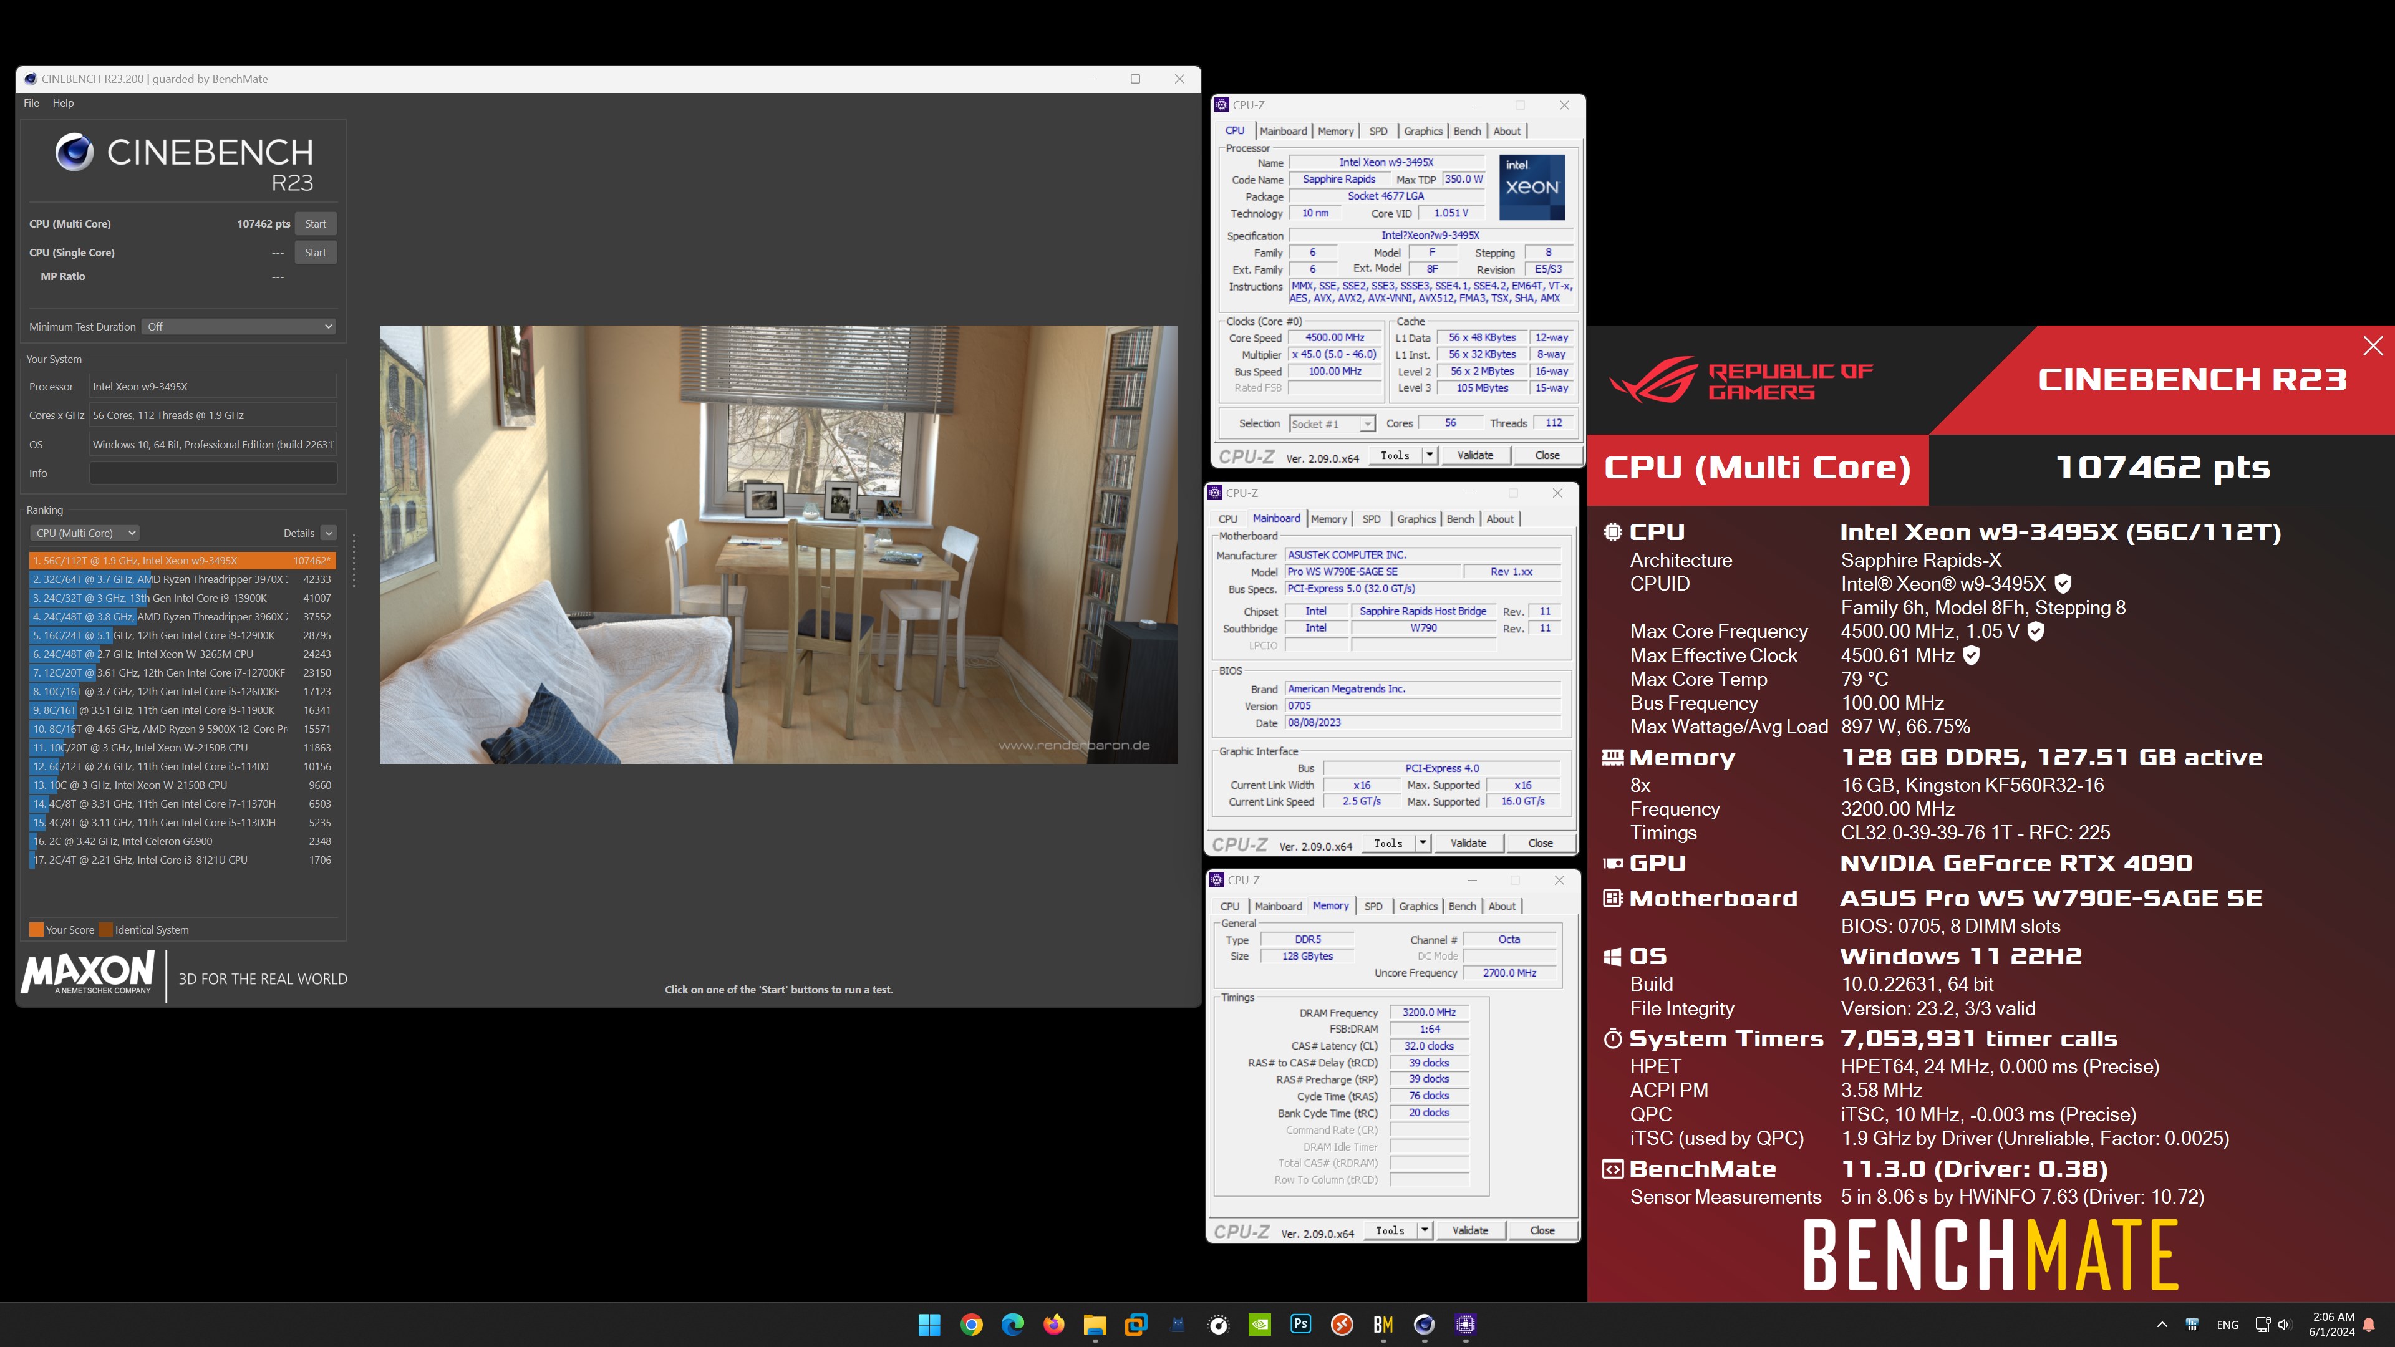Select the 13th Gen Intel Core i9-13900K ranking row
Viewport: 2395px width, 1347px height.
[x=182, y=598]
